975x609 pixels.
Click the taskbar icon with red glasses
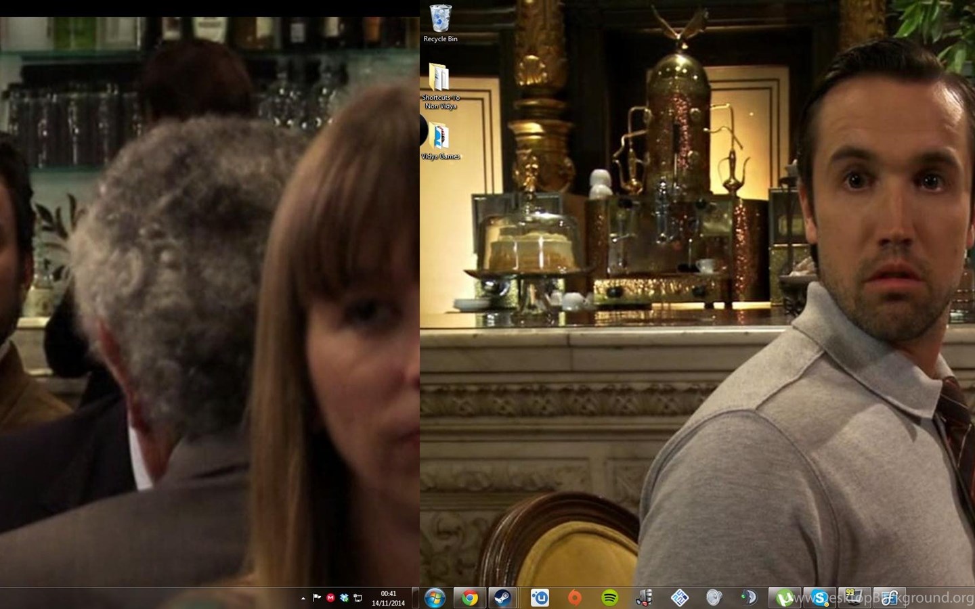click(x=645, y=598)
